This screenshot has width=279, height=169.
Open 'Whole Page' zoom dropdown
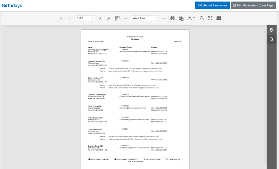[145, 18]
